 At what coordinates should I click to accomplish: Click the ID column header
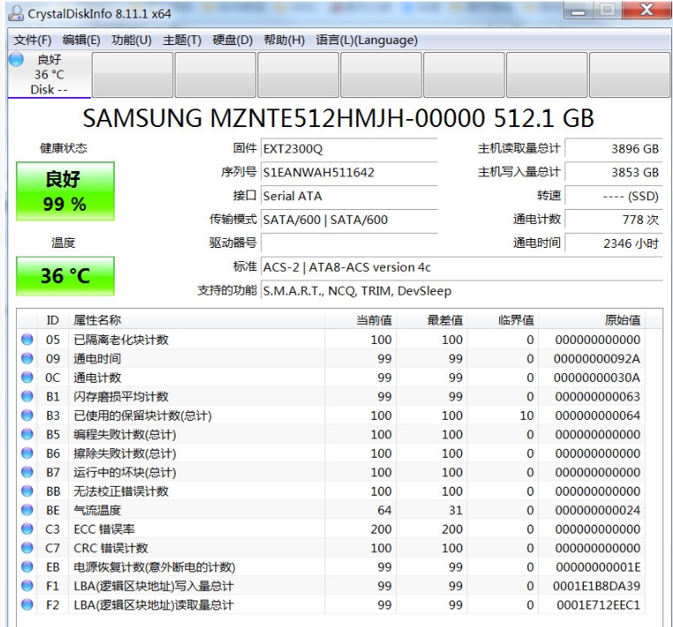point(52,320)
